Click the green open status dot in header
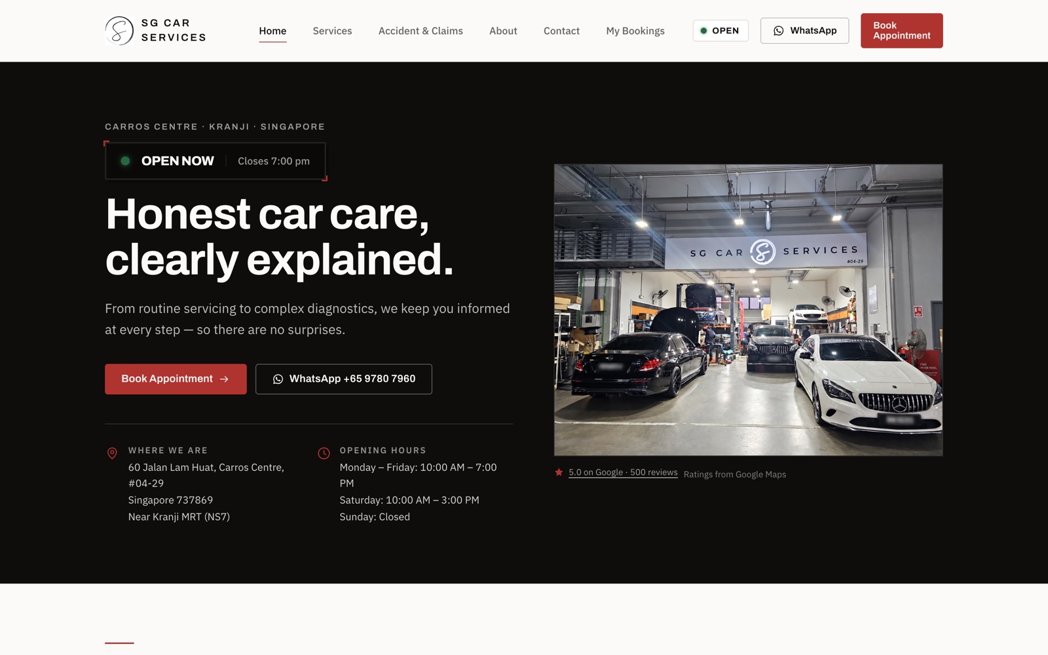Viewport: 1048px width, 655px height. click(x=703, y=31)
